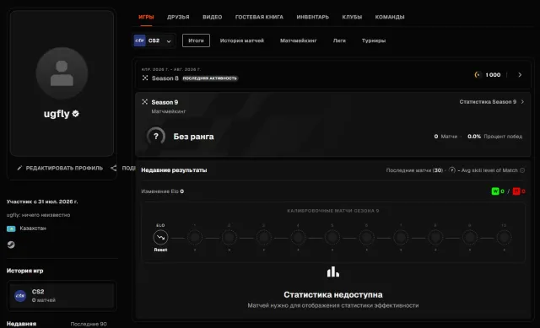This screenshot has width=540, height=328.
Task: Click the share icon next to profile edit
Action: 114,168
